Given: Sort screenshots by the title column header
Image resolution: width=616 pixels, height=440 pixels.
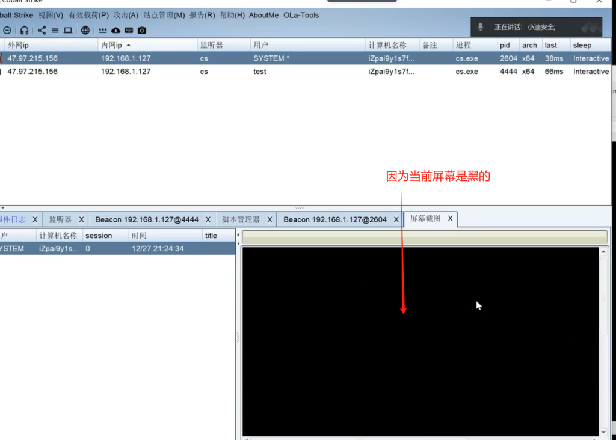Looking at the screenshot, I should [219, 236].
